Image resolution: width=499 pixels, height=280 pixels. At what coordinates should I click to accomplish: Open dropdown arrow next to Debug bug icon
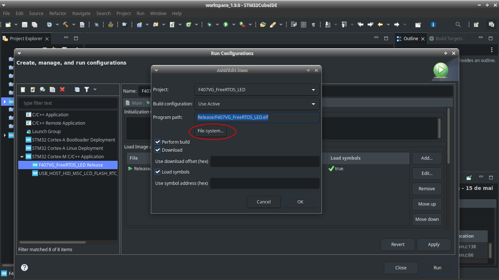point(217,25)
